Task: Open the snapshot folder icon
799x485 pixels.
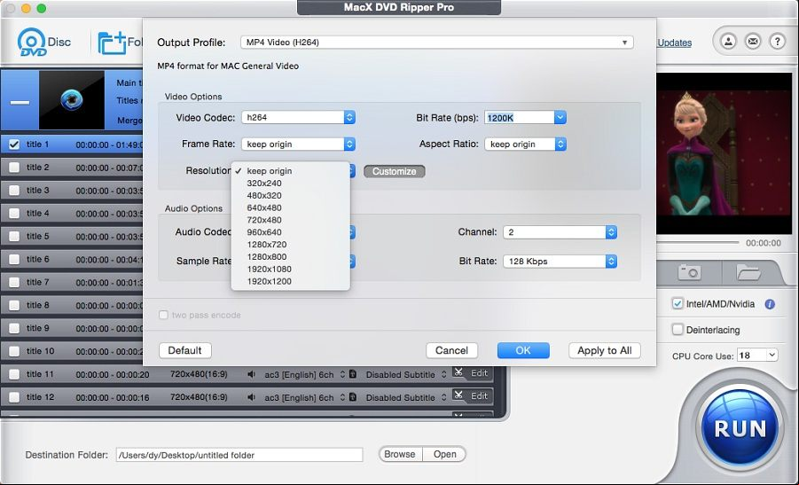Action: (748, 272)
